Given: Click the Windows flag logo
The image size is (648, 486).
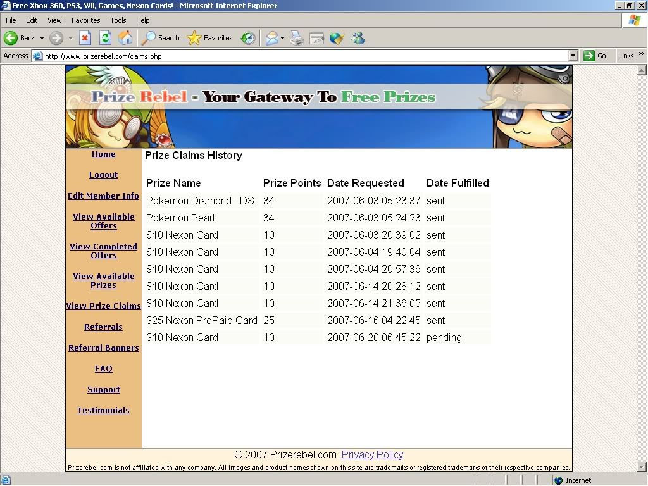Looking at the screenshot, I should tap(634, 20).
